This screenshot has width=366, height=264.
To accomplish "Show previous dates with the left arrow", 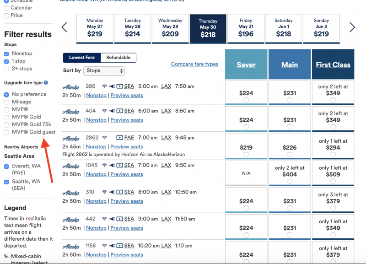I will click(65, 27).
